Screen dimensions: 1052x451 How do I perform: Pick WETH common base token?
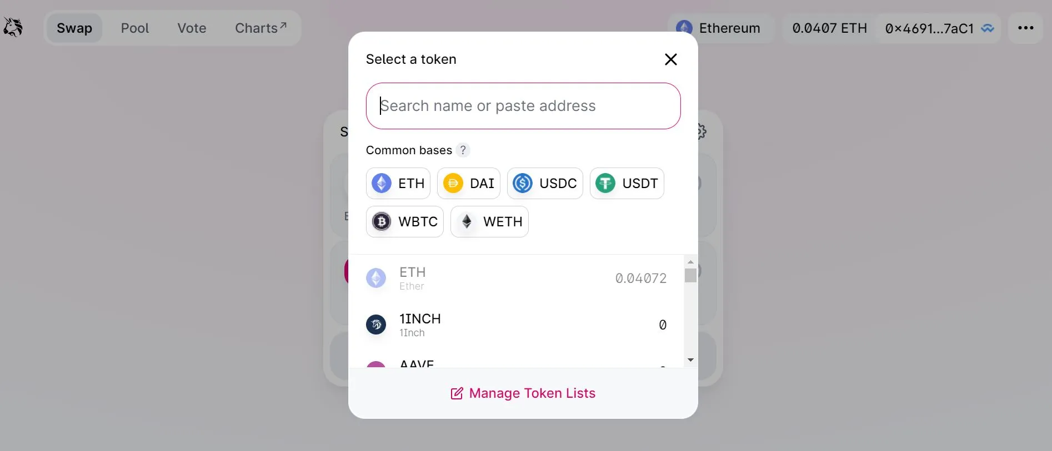point(489,222)
